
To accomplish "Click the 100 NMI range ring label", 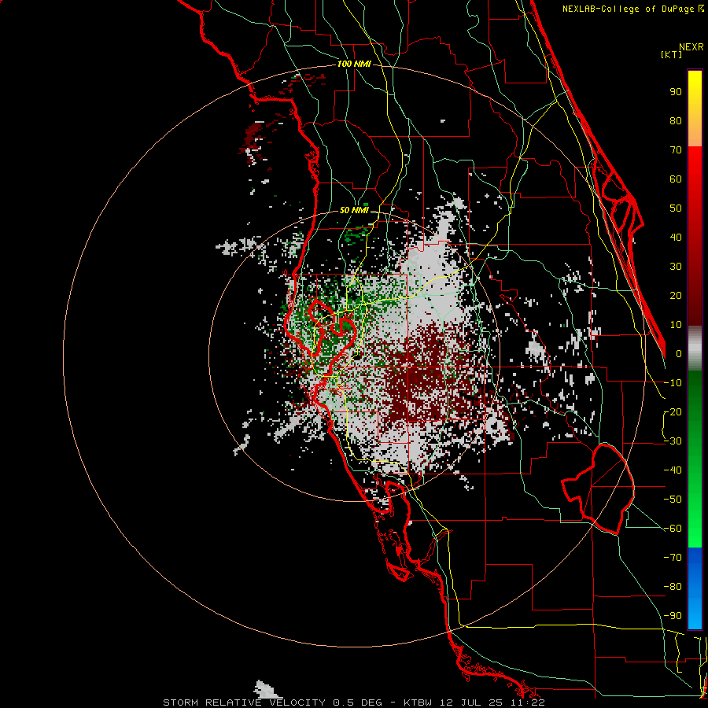I will point(354,65).
